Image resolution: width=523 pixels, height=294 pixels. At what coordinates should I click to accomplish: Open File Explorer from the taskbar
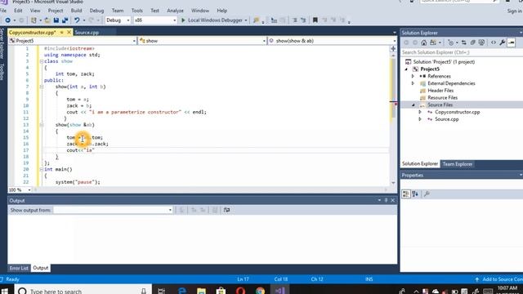tap(201, 291)
